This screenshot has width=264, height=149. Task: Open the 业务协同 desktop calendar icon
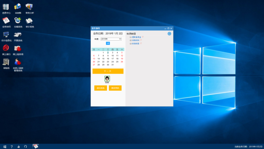pos(6,22)
